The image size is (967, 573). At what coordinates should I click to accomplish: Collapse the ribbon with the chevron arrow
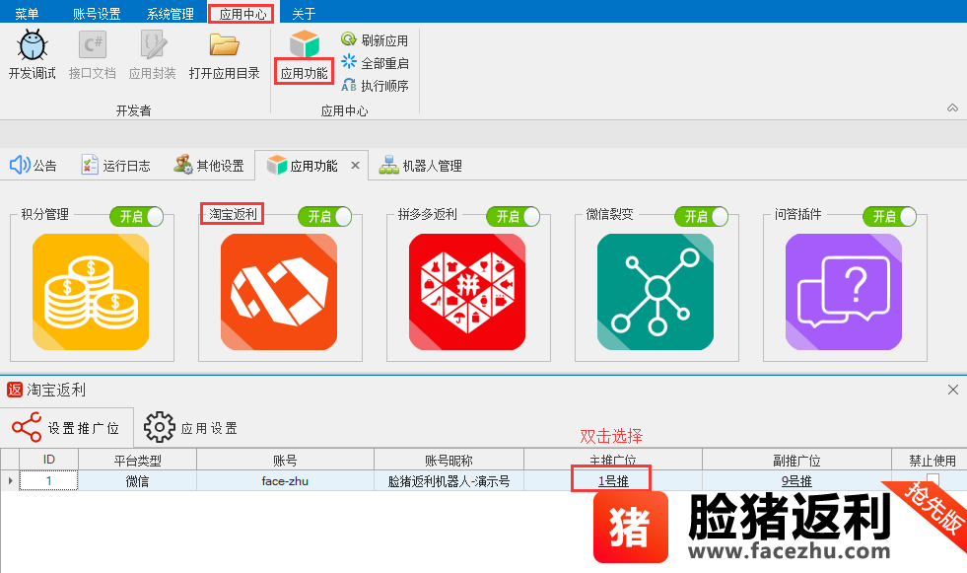tap(952, 107)
